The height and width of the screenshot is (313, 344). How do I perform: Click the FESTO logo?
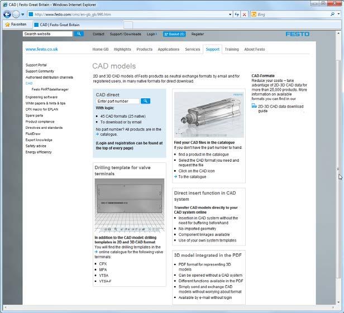coord(298,34)
